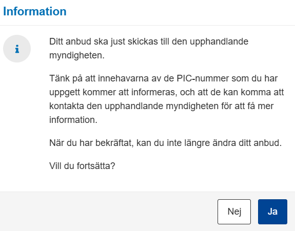
Task: Click the word 'PIC-nummer' in the text
Action: tap(203, 78)
